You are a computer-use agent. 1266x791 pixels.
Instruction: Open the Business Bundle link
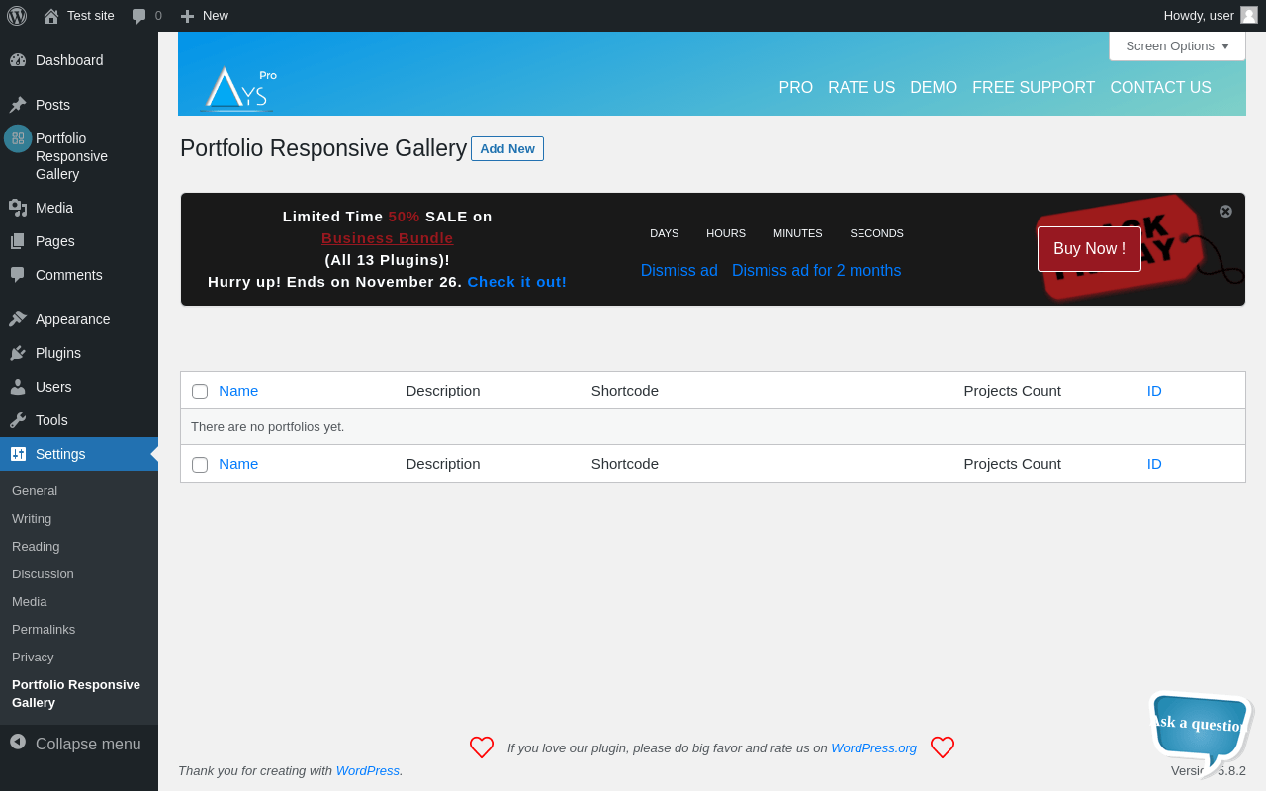[388, 237]
